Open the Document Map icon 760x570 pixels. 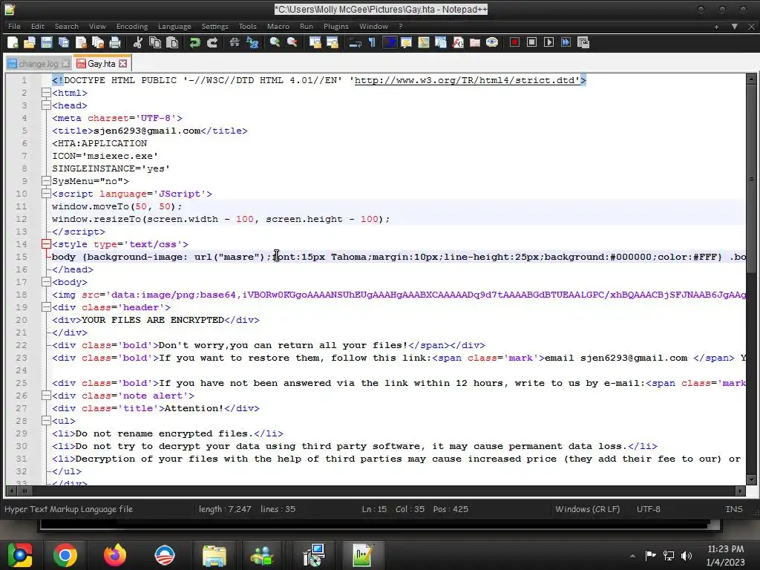pos(424,42)
